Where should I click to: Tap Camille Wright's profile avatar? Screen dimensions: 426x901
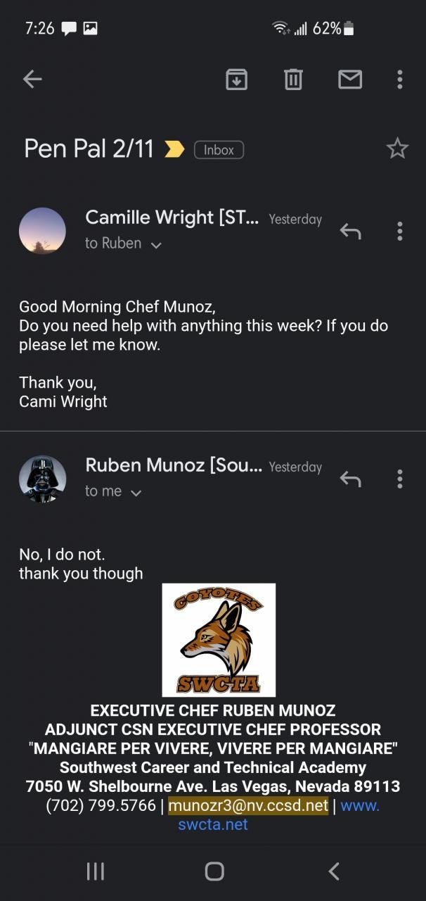(42, 231)
